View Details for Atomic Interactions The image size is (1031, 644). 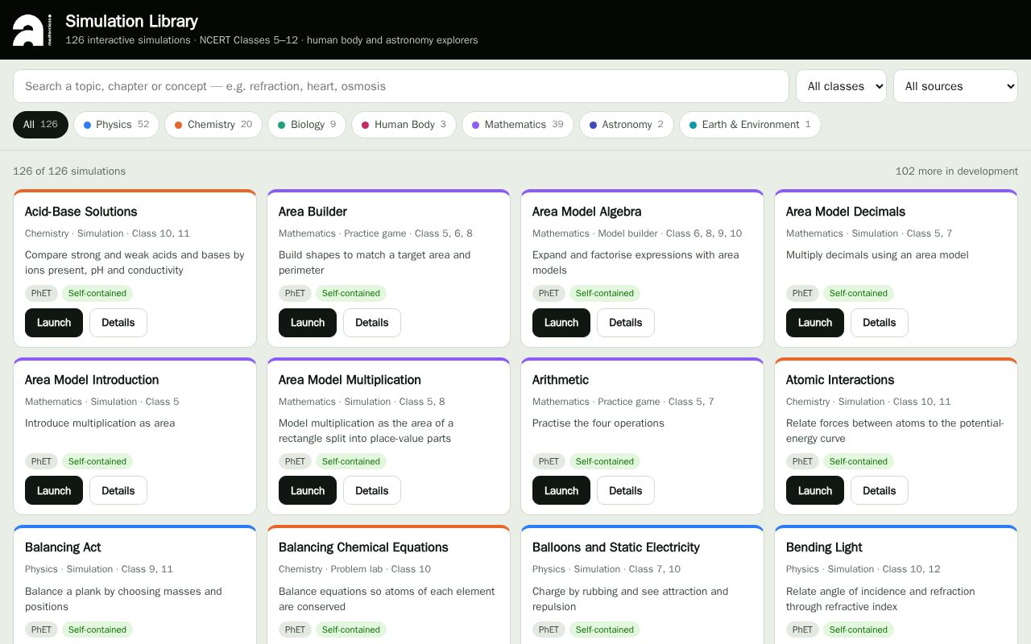tap(880, 491)
